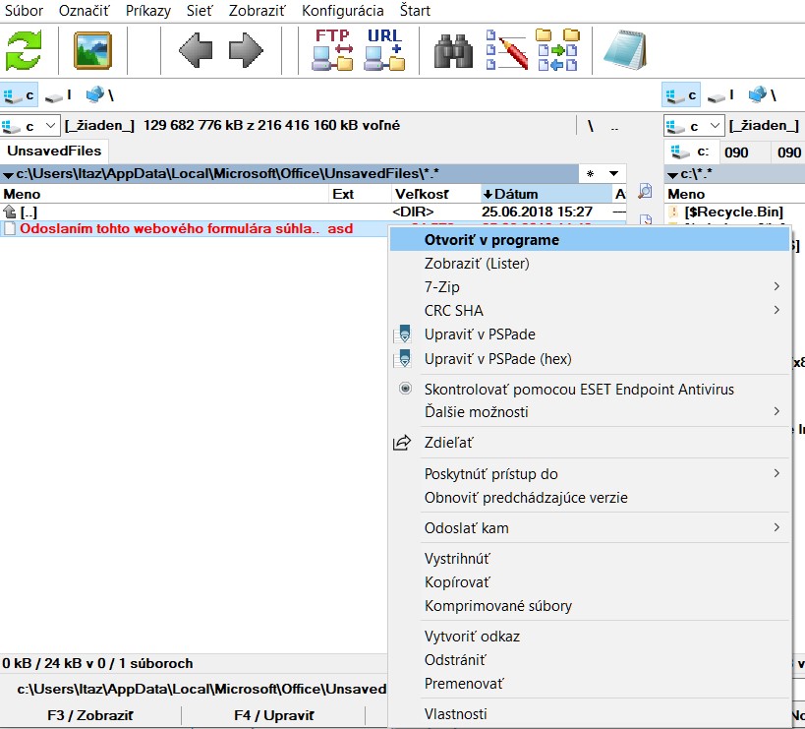Switch left panel to drive l button

pyautogui.click(x=59, y=95)
